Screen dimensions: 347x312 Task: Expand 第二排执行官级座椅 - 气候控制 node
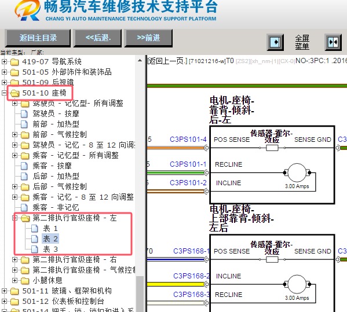point(14,270)
